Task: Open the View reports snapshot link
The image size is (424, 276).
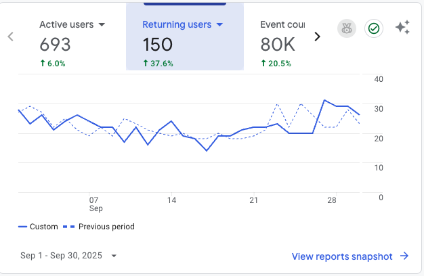Action: click(342, 256)
